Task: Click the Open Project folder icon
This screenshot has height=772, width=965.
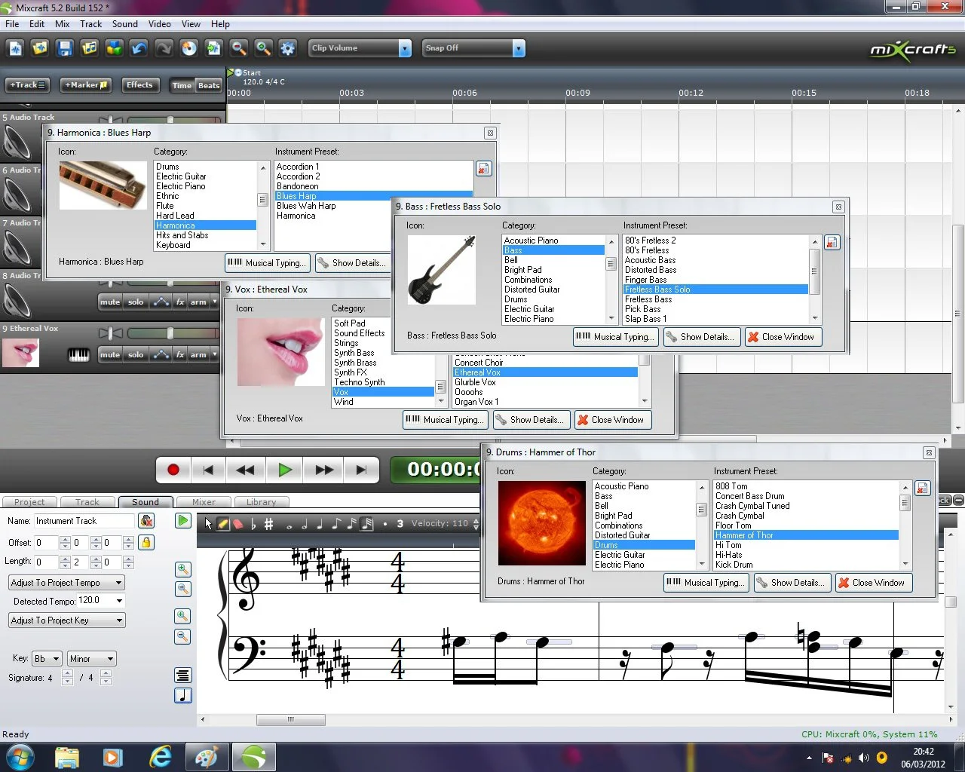Action: coord(40,48)
